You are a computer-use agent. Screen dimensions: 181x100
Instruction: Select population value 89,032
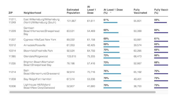pyautogui.click(x=71, y=39)
